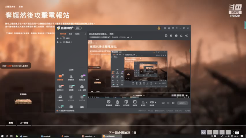This screenshot has width=246, height=138.
Task: Switch to the first orange scene tab
Action: 63,34
